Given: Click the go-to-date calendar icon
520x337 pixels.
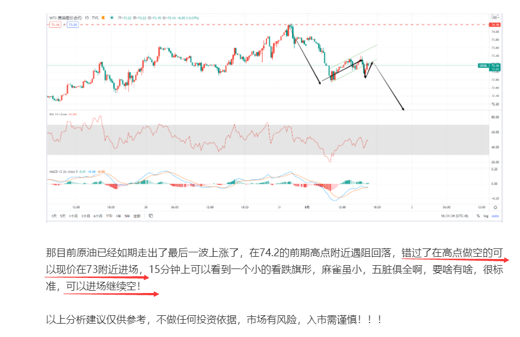Looking at the screenshot, I should 151,216.
